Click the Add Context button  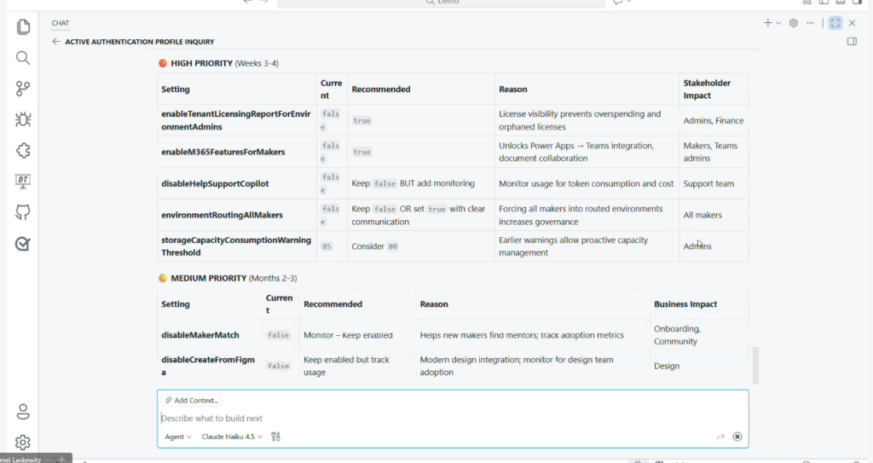coord(191,400)
